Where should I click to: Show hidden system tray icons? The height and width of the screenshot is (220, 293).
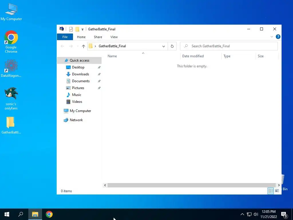(242, 214)
